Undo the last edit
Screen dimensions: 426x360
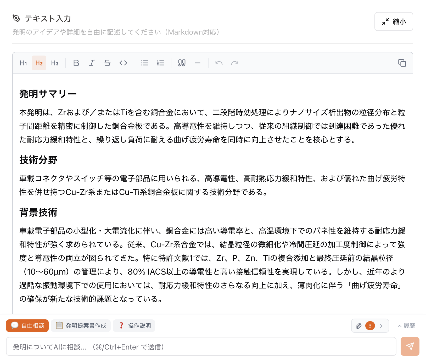pos(219,63)
